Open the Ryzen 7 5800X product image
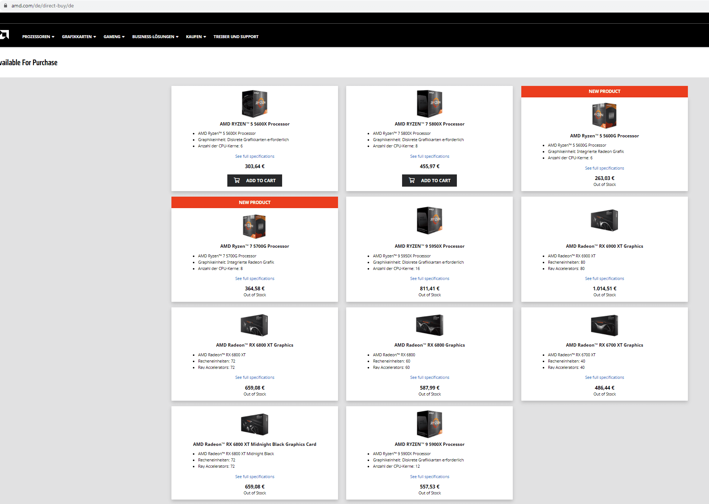Image resolution: width=709 pixels, height=504 pixels. pos(429,104)
